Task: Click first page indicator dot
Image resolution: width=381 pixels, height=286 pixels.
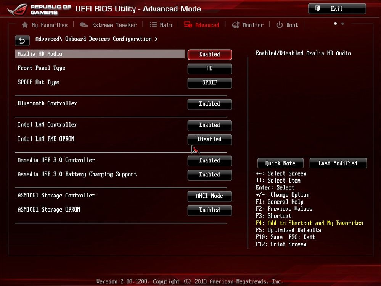Action: [x=336, y=24]
